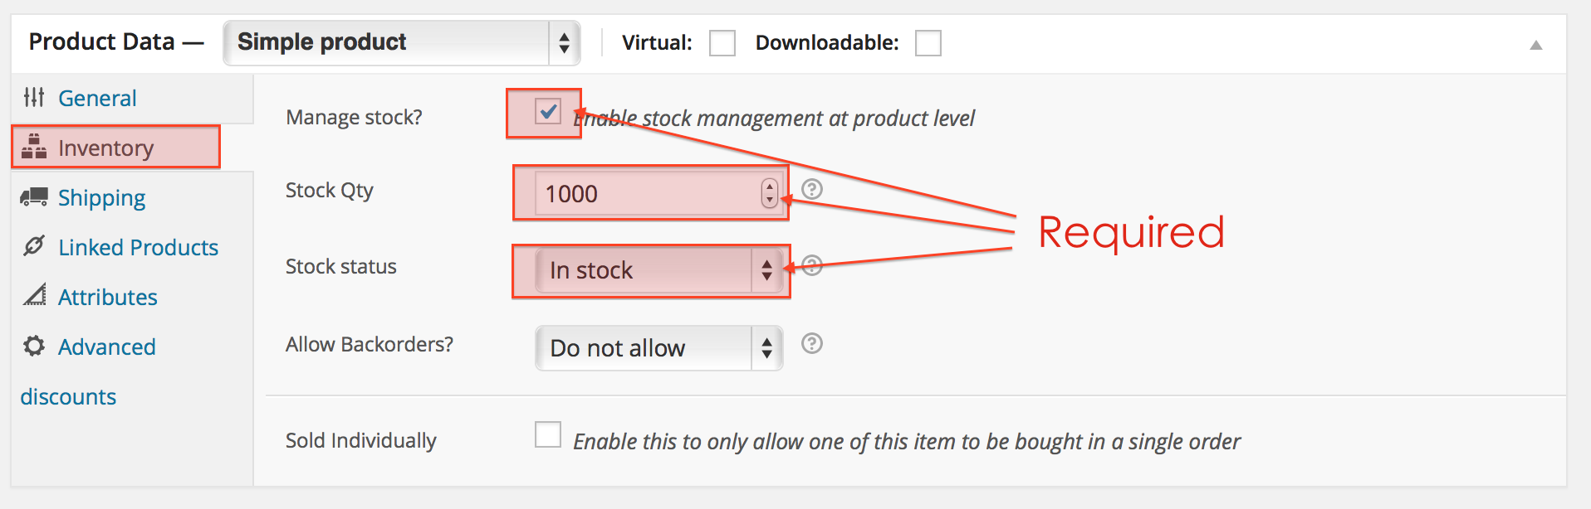Click the Stock Qty number field

(657, 193)
